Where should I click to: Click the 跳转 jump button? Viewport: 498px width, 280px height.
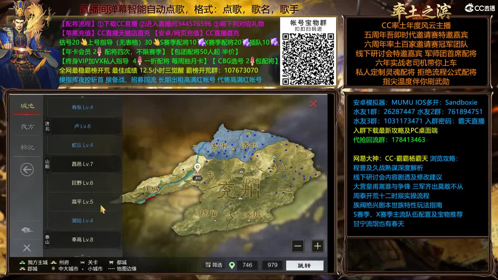(x=305, y=266)
